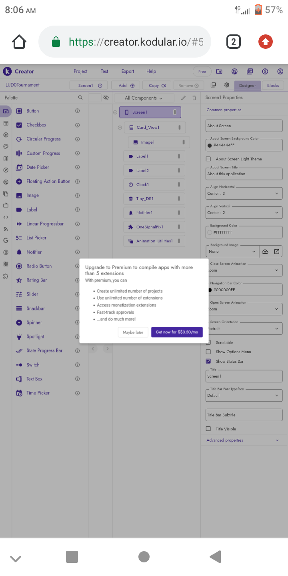Open the Export menu

click(x=128, y=71)
